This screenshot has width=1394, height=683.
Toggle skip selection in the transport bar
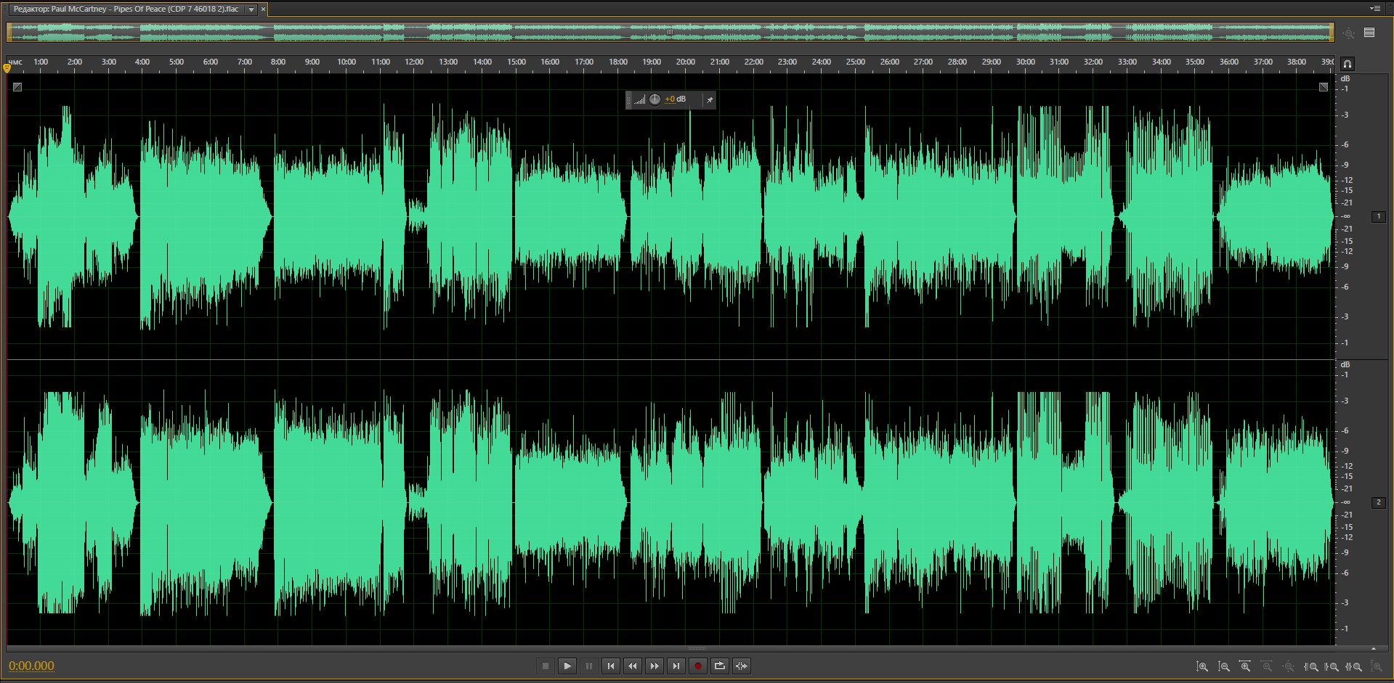[x=742, y=666]
